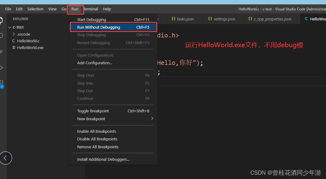This screenshot has width=326, height=179.
Task: Open the Explorer activity bar icon
Action: (1, 20)
